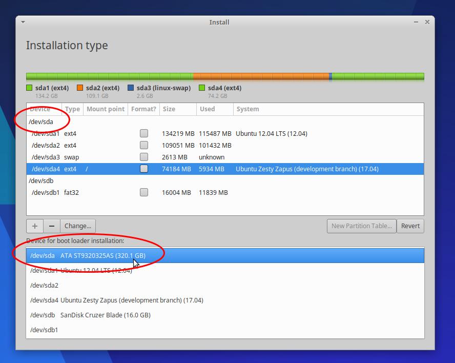Select the /dev/sda2 ext4 partition row
Image resolution: width=455 pixels, height=363 pixels.
click(225, 145)
